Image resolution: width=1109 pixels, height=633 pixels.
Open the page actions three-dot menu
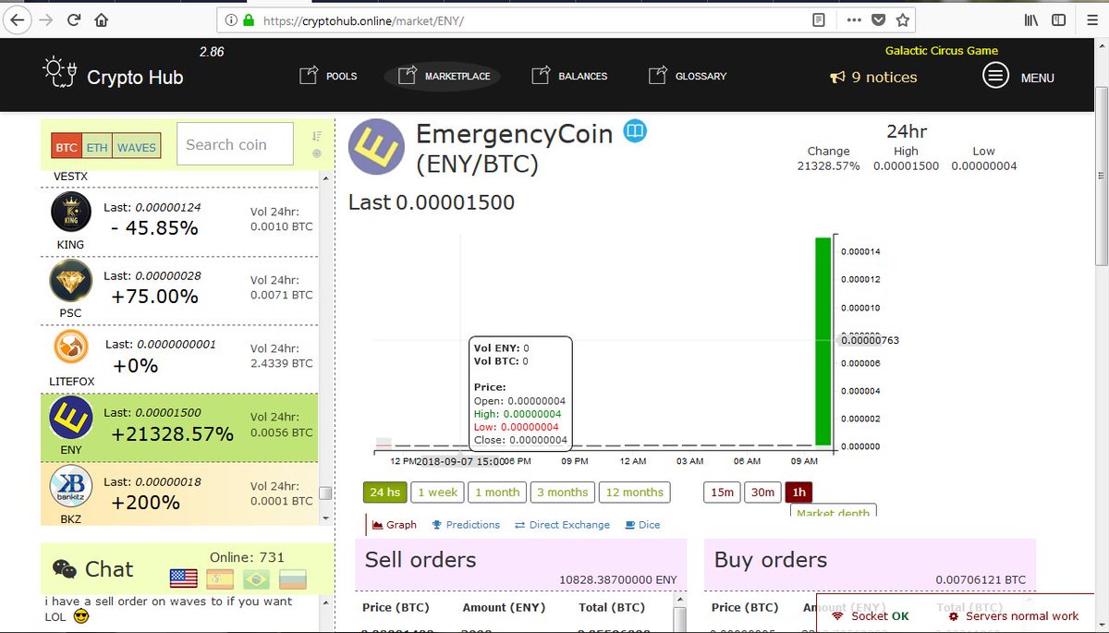[853, 19]
